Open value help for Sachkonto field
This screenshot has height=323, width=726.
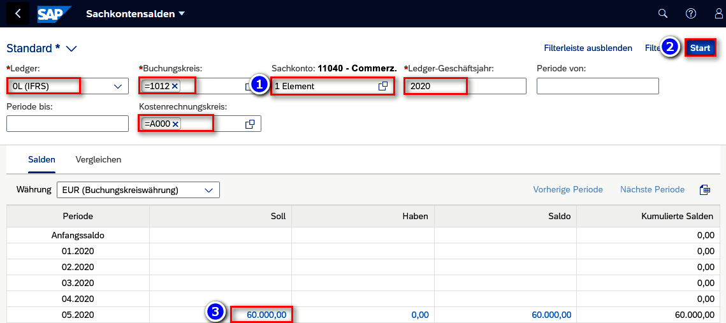(x=383, y=86)
